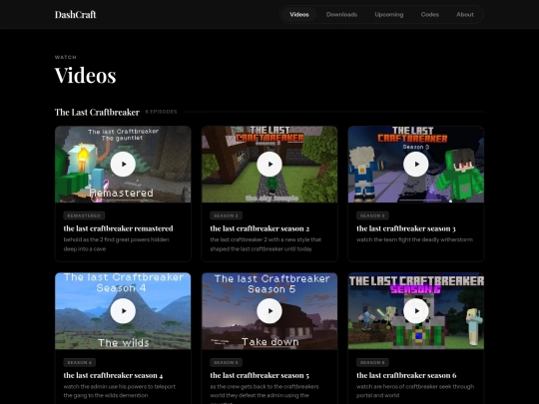Image resolution: width=539 pixels, height=404 pixels.
Task: Click description 'watch the admin use his powers'
Action: (x=120, y=391)
